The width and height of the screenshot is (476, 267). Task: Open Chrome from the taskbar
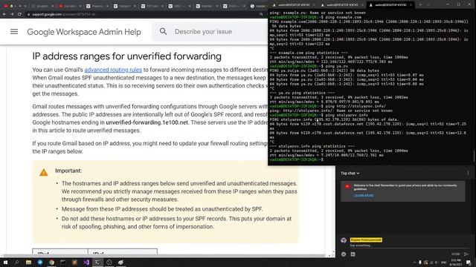click(51, 263)
